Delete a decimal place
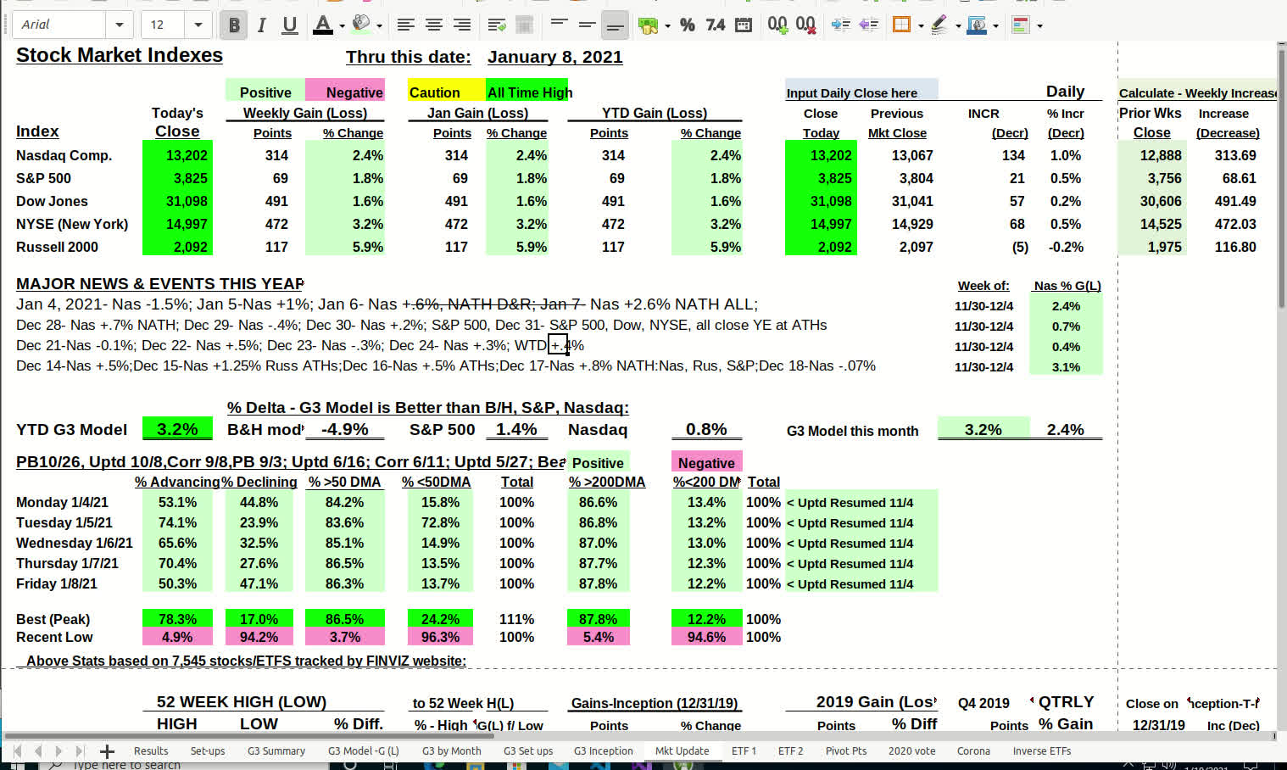This screenshot has width=1287, height=770. coord(806,25)
